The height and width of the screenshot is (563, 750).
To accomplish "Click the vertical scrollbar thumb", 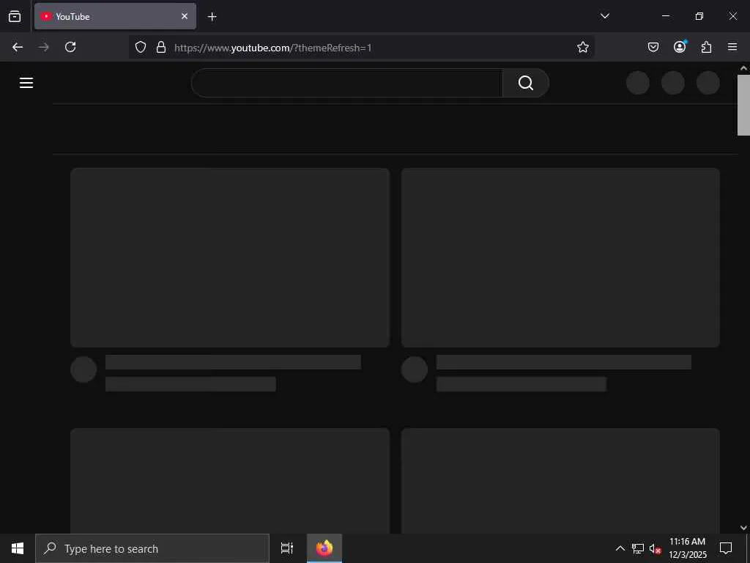I will tap(743, 106).
